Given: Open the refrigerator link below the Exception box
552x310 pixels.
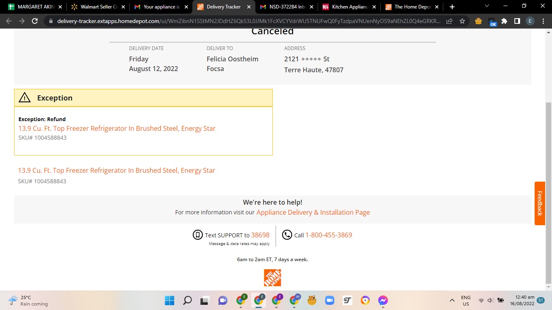Looking at the screenshot, I should coord(116,170).
